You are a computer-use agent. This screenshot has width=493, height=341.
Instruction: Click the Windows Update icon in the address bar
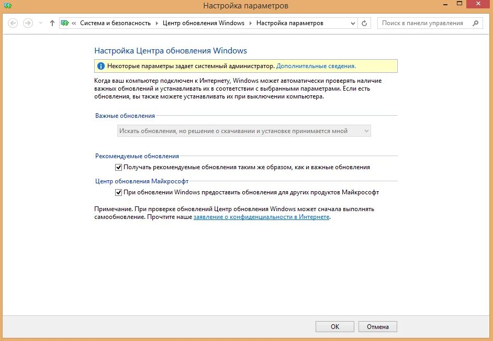tap(65, 23)
